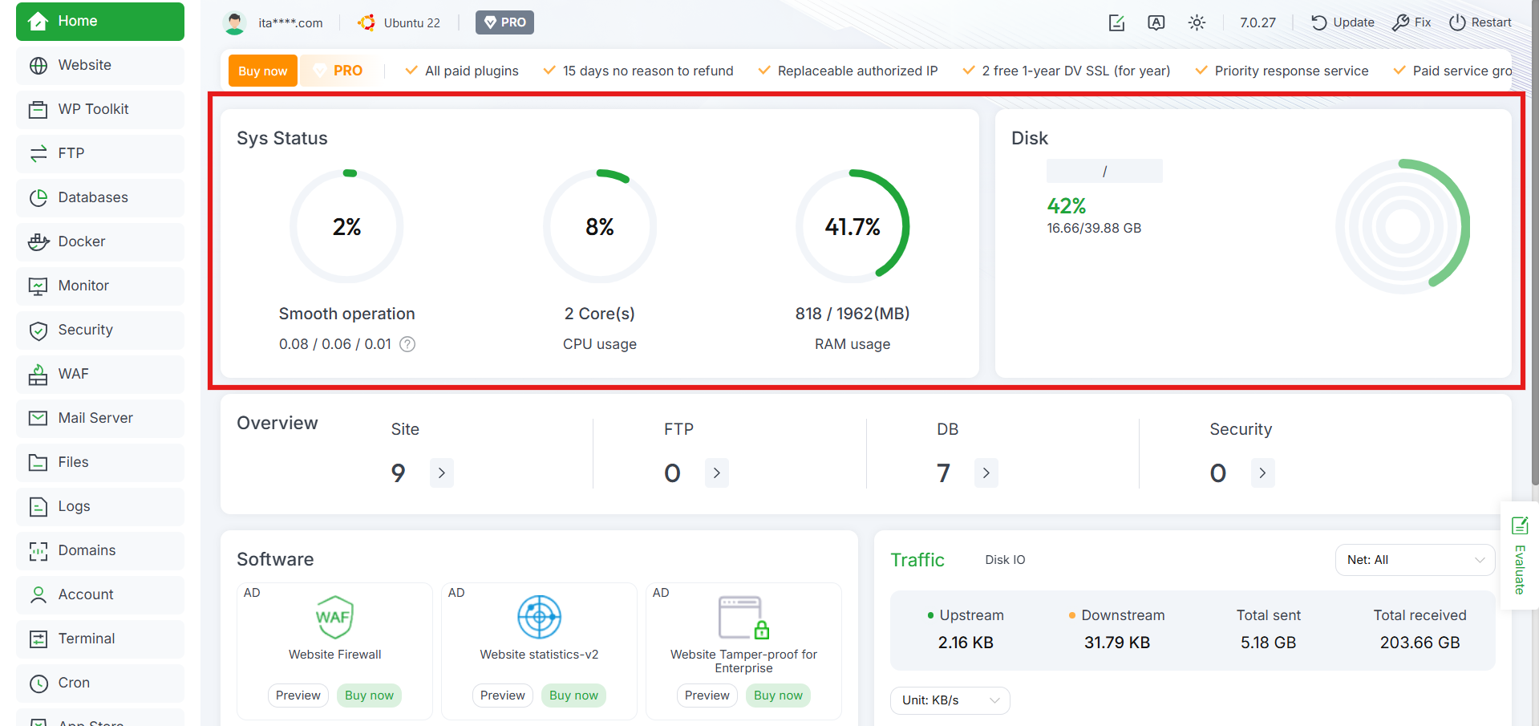Open the Website menu item
This screenshot has height=726, width=1539.
(x=100, y=66)
